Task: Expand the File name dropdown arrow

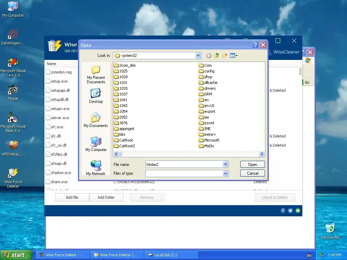Action: (x=225, y=164)
